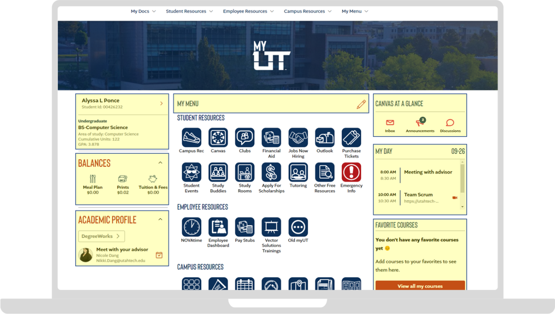This screenshot has width=555, height=314.
Task: Open the Emergency Info icon
Action: [x=351, y=172]
